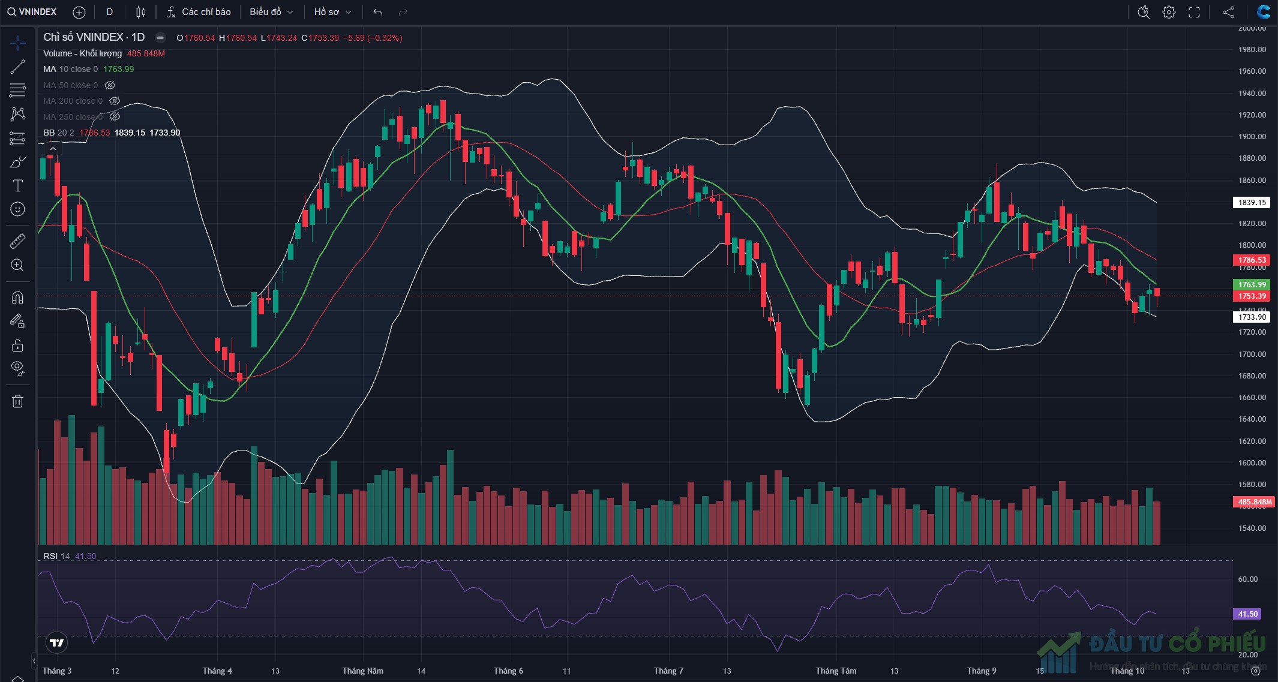Open the emoji icons tool
1278x682 pixels.
tap(18, 209)
